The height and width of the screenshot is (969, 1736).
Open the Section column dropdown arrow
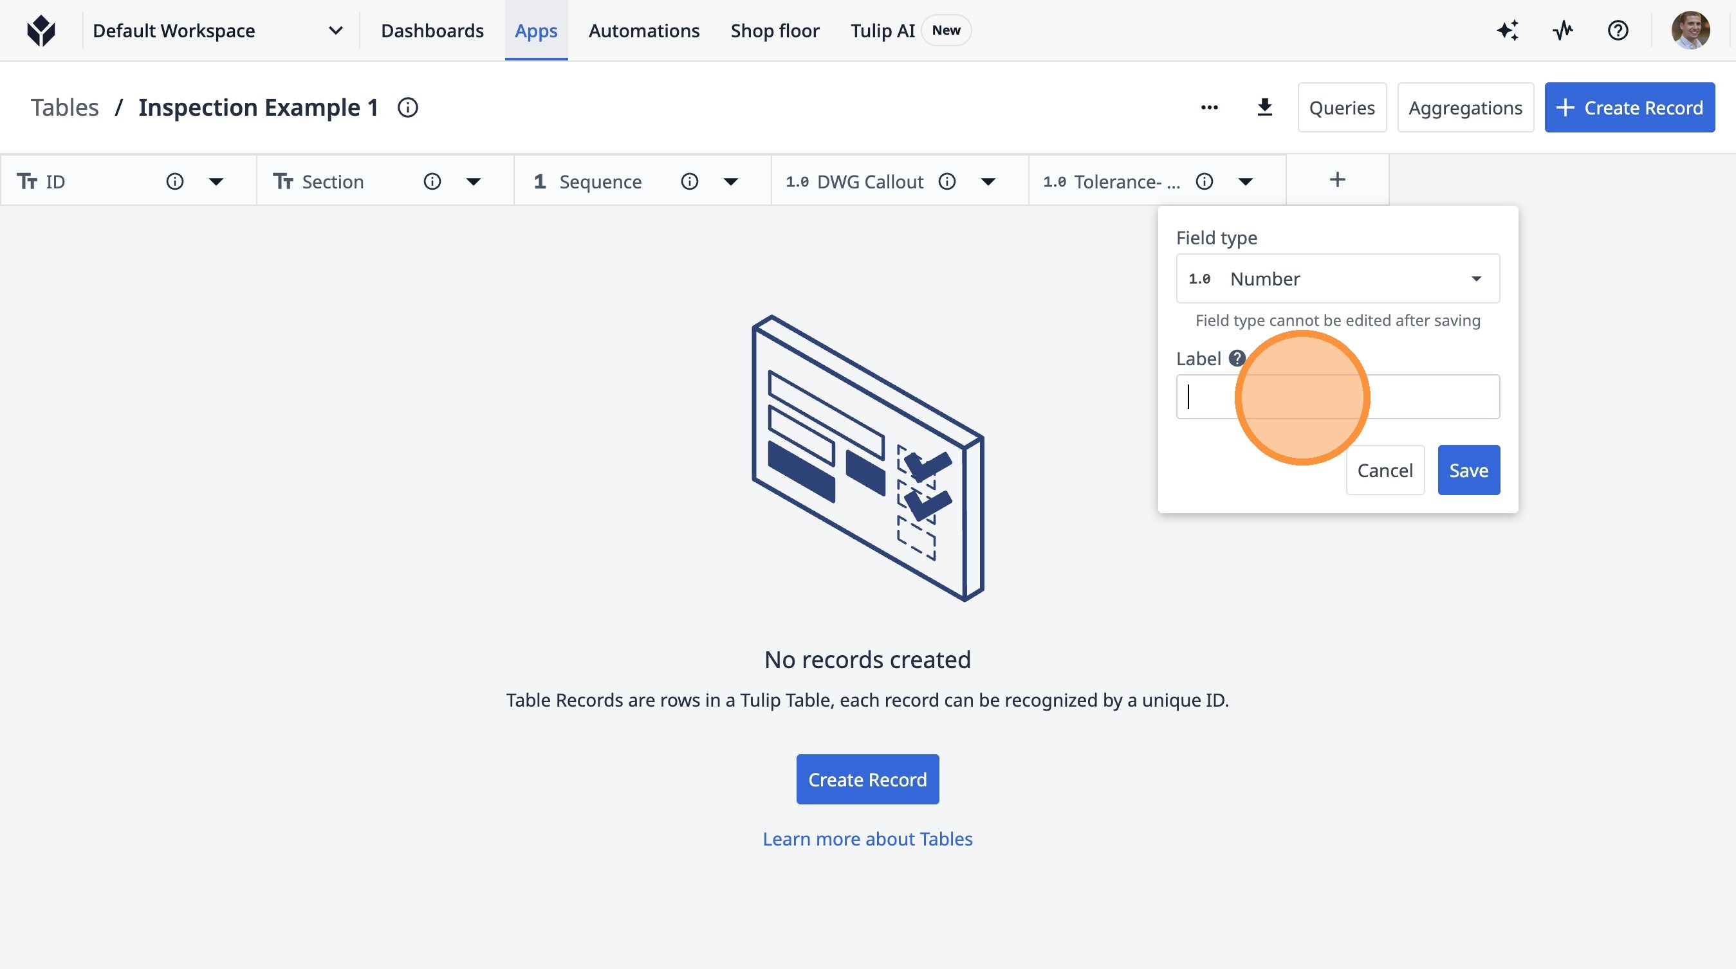coord(473,182)
